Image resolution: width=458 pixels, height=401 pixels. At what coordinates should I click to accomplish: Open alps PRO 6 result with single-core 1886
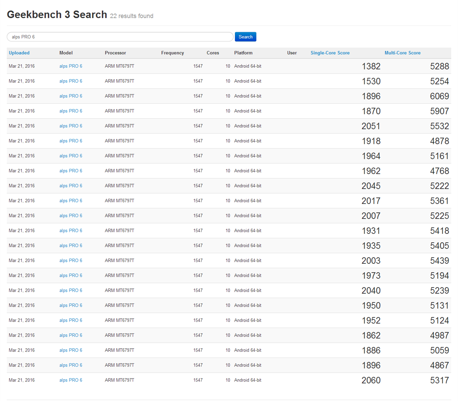(71, 350)
